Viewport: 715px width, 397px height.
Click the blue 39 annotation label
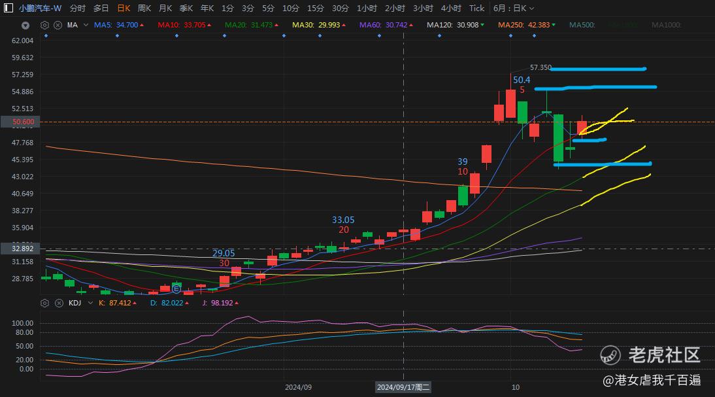point(462,162)
